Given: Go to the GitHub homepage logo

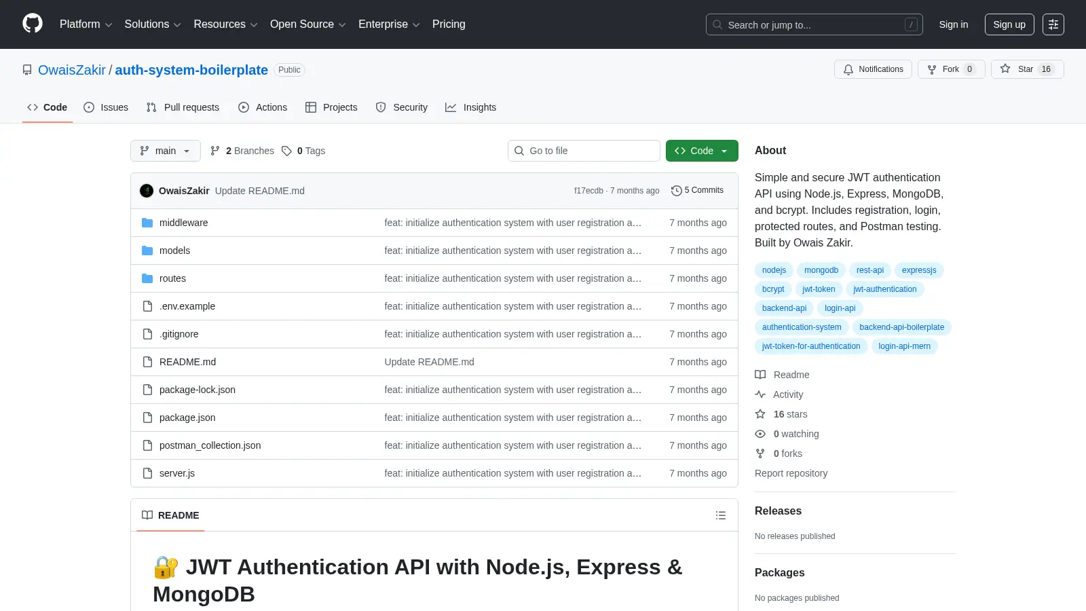Looking at the screenshot, I should pyautogui.click(x=33, y=24).
